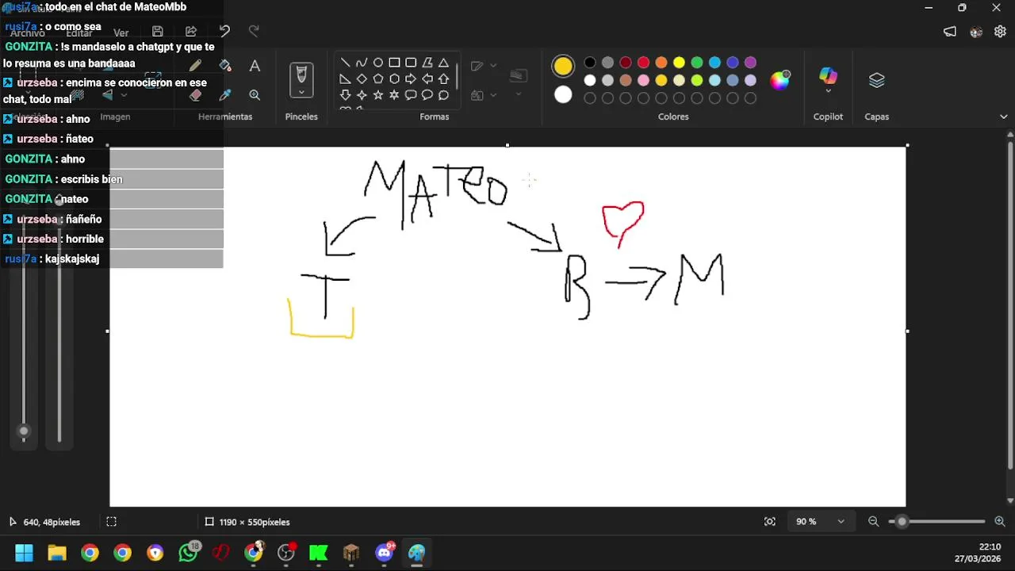Fit the canvas to window icon
This screenshot has width=1015, height=571.
pyautogui.click(x=770, y=522)
